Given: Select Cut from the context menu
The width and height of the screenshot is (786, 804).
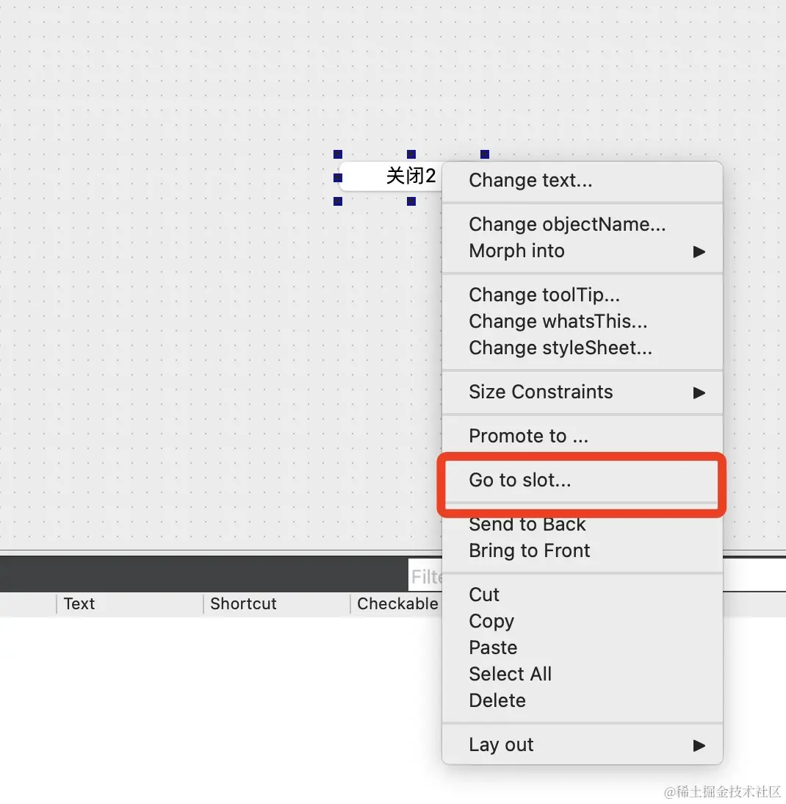Looking at the screenshot, I should pyautogui.click(x=582, y=595).
